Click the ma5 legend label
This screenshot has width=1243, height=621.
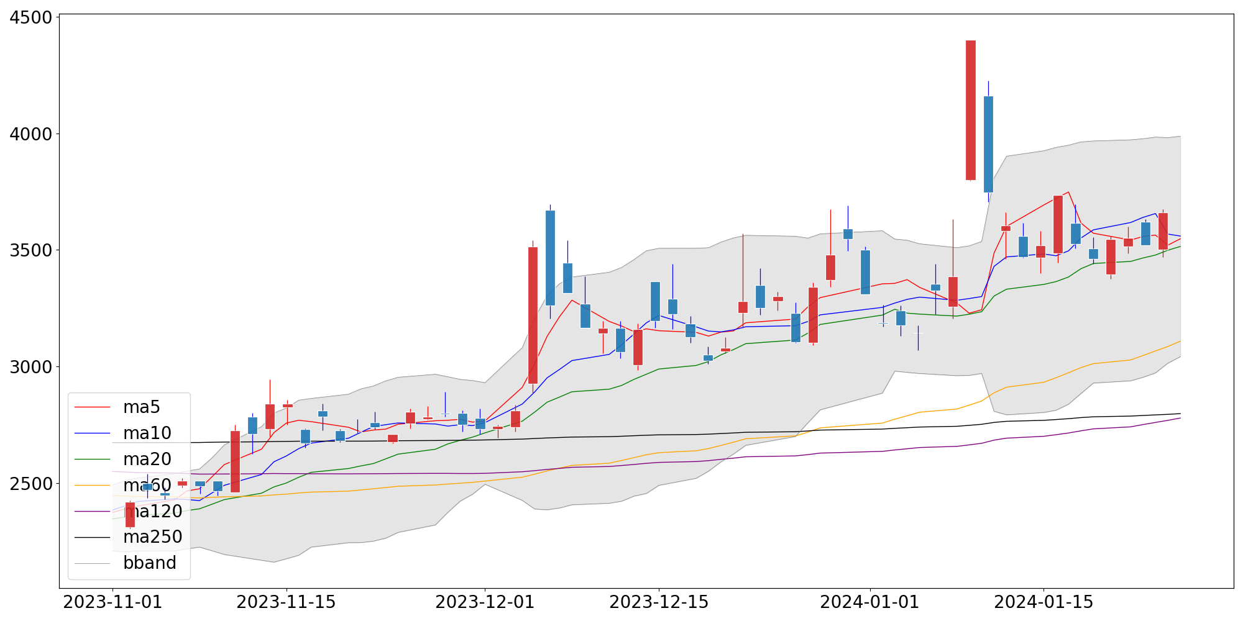tap(142, 407)
